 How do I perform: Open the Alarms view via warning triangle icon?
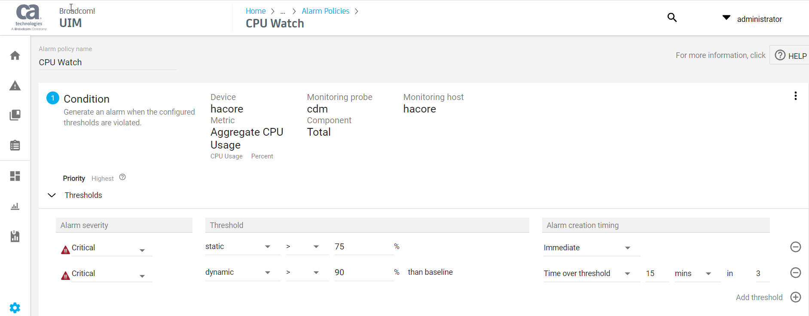click(15, 85)
